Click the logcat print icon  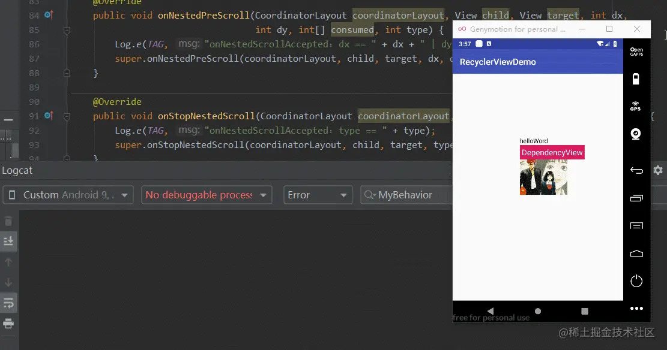click(8, 323)
